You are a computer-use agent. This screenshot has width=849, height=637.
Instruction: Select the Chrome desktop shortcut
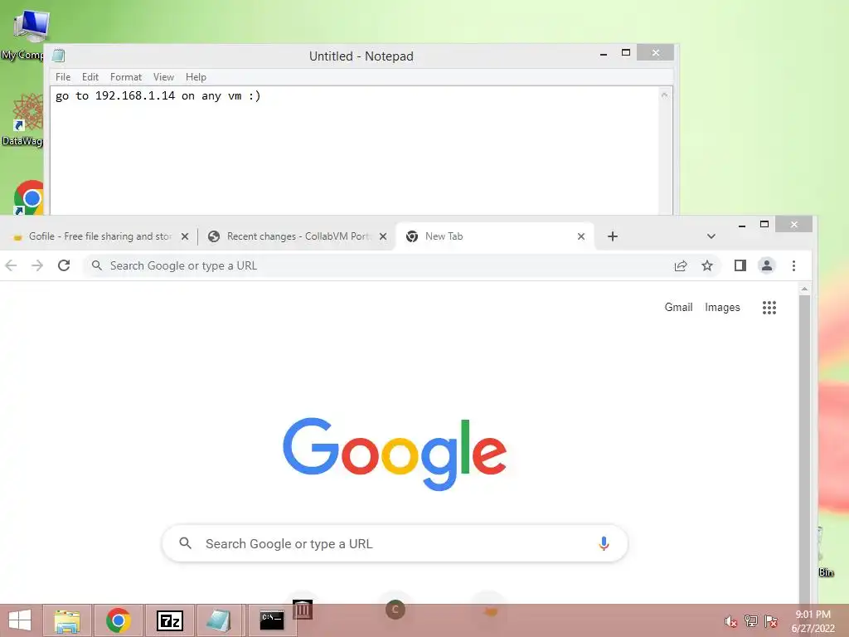(29, 197)
